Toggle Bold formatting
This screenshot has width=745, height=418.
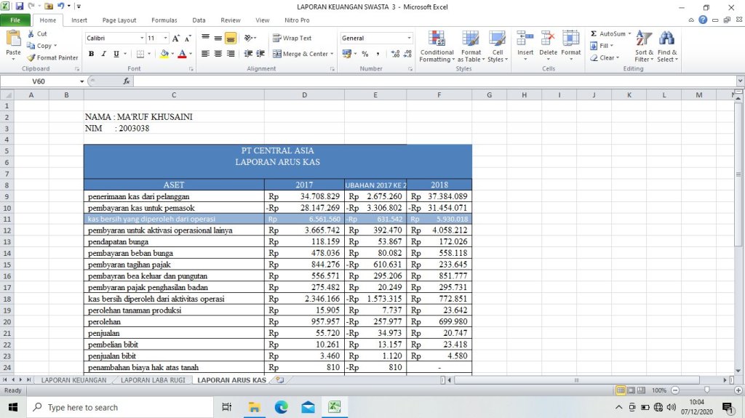click(92, 54)
